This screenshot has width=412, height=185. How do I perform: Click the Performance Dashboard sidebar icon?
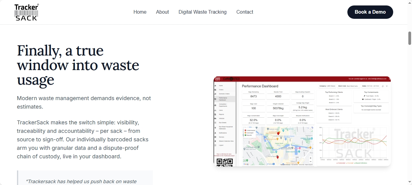215,99
